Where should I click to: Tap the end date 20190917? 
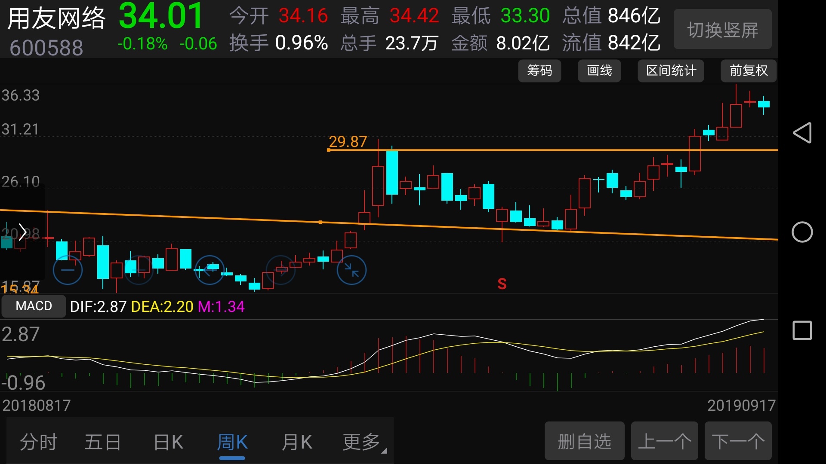(x=741, y=405)
